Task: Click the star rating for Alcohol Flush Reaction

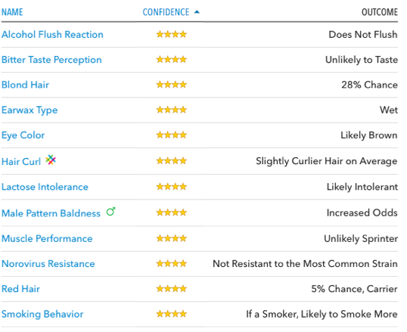Action: [x=172, y=34]
